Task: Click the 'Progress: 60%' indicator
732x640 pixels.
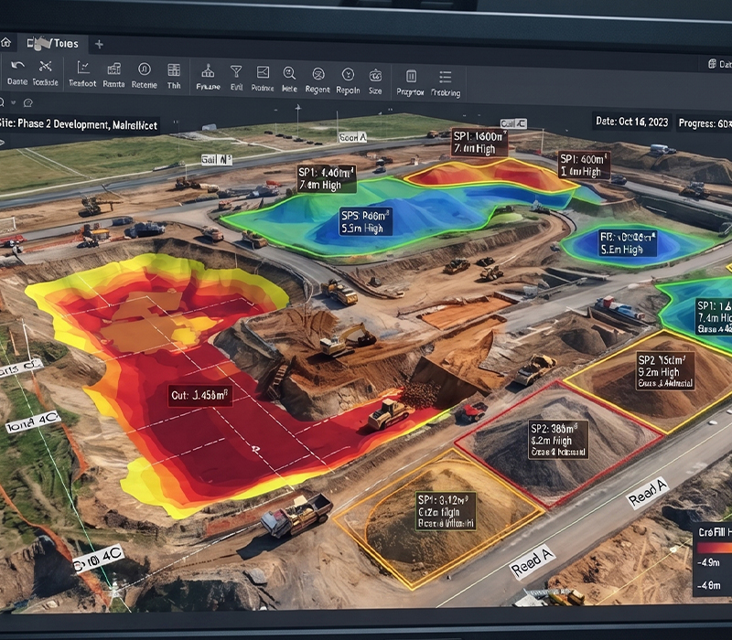Action: 705,123
